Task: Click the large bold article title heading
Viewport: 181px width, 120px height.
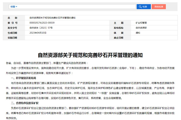Action: pos(90,55)
